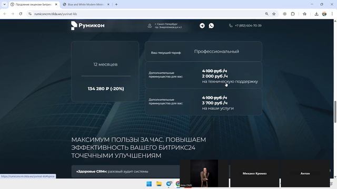The image size is (337, 189).
Task: Click the zoom magnifier icon in the address bar
Action: [x=267, y=14]
